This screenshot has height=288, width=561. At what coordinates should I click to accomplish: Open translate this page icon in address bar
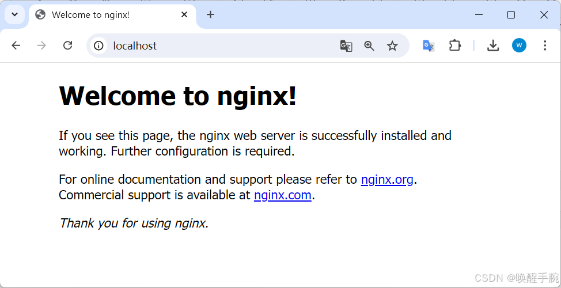tap(346, 46)
